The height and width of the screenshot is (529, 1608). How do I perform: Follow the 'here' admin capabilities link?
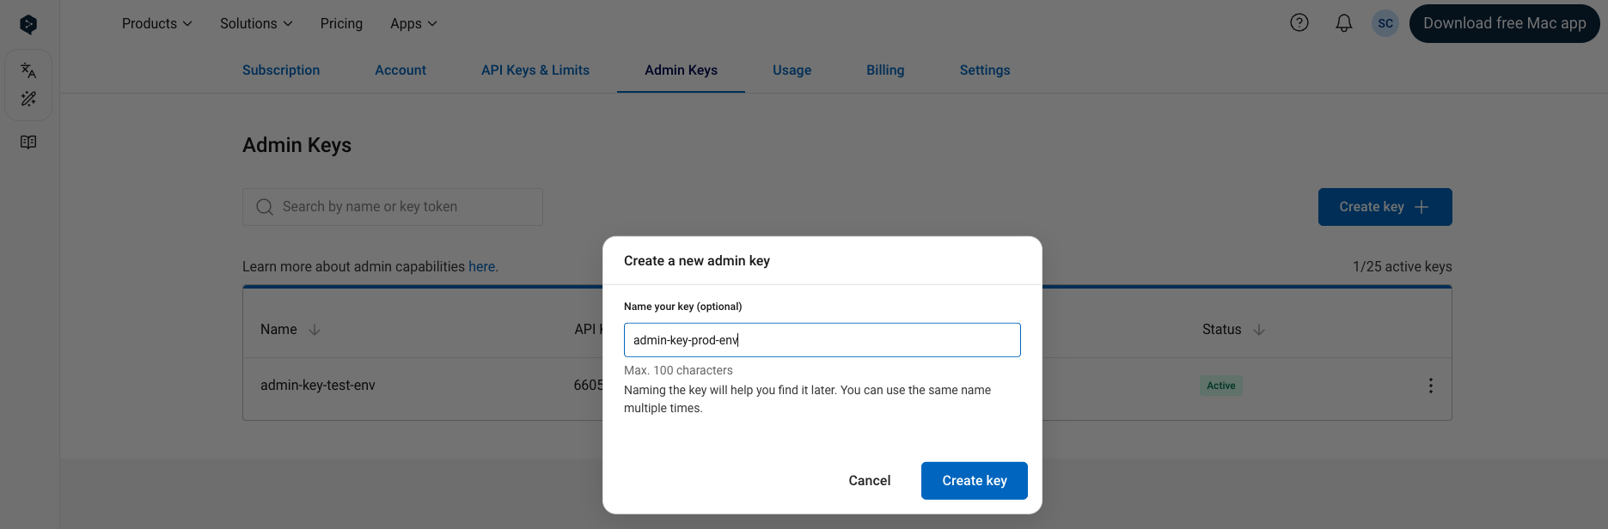coord(482,267)
